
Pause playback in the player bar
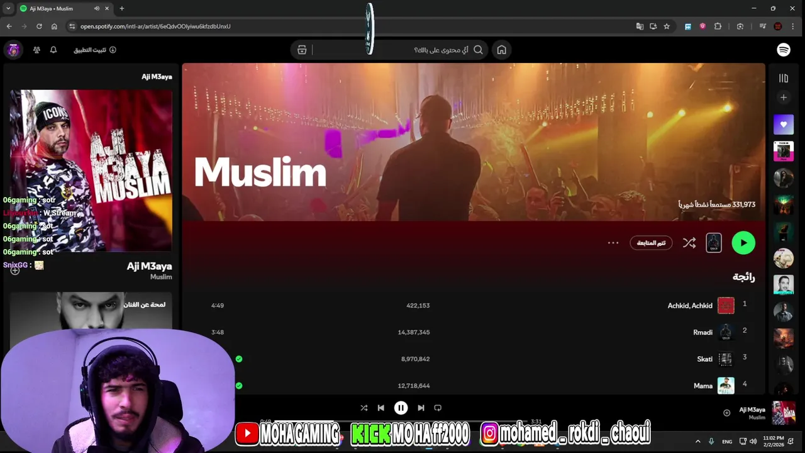click(401, 408)
